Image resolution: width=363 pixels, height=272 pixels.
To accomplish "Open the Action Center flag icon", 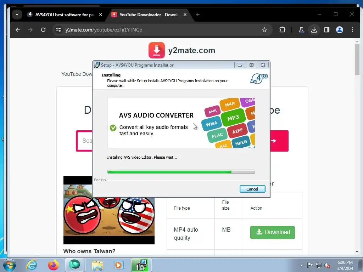I will point(310,265).
